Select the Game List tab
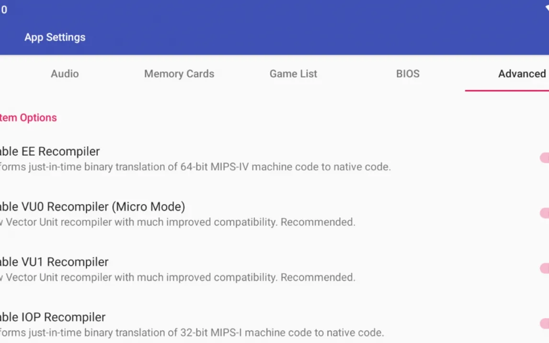The width and height of the screenshot is (549, 343). tap(293, 74)
